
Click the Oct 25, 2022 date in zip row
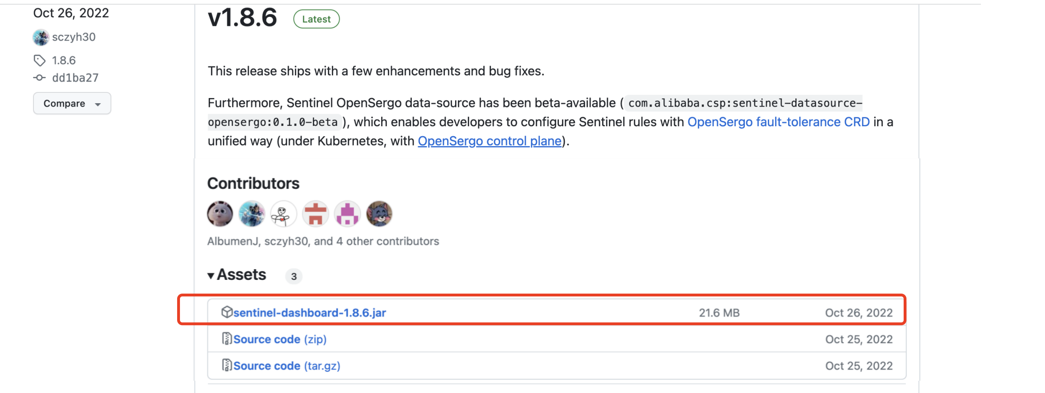point(859,339)
